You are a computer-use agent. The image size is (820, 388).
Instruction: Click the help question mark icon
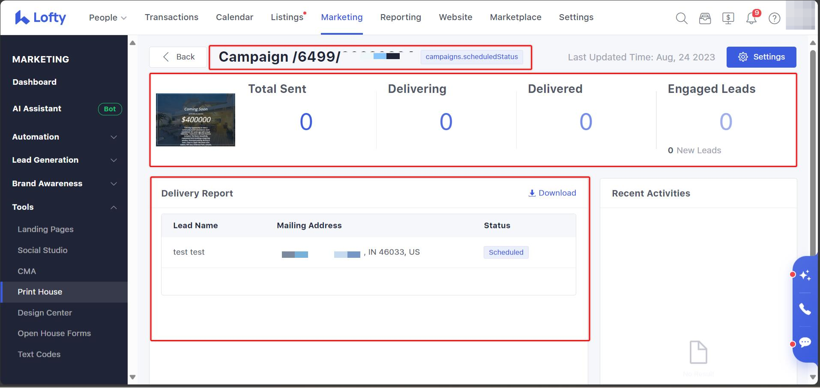click(774, 18)
